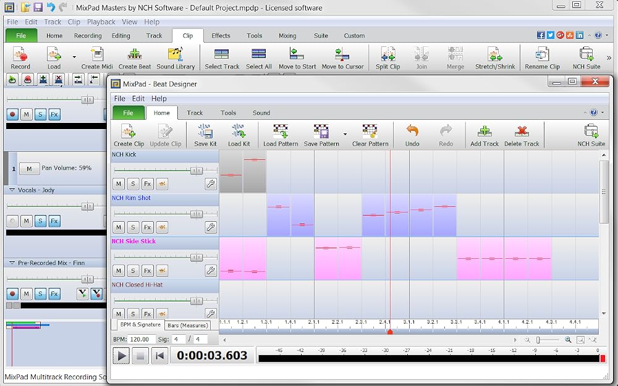The height and width of the screenshot is (386, 618).
Task: Solo the NCH Side Stick track
Action: tap(133, 271)
